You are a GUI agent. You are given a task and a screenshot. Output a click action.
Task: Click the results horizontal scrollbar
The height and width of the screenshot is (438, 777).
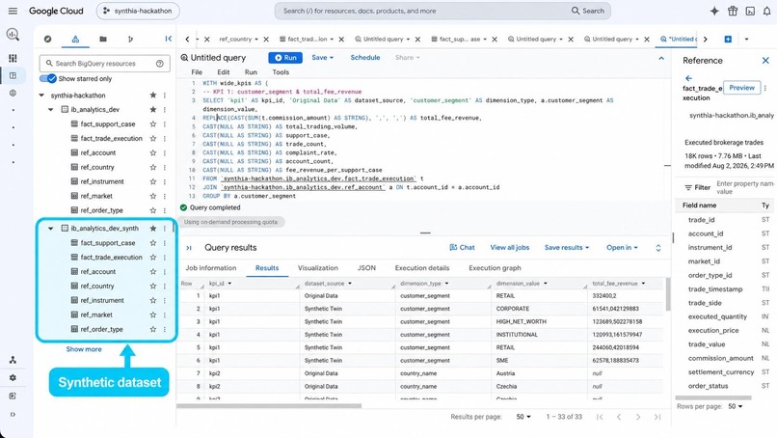tap(269, 406)
